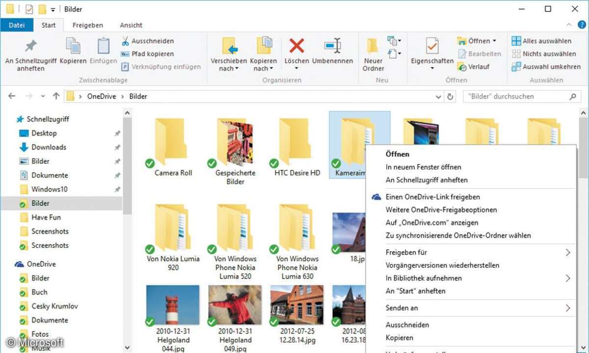Click the Einfügen clipboard icon
The height and width of the screenshot is (353, 589).
(x=103, y=51)
